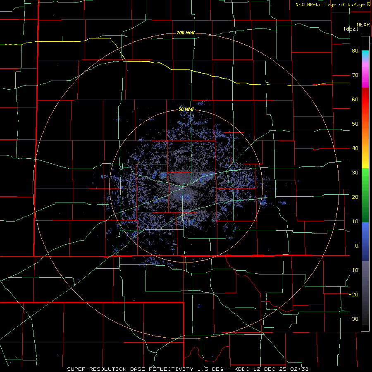The height and width of the screenshot is (372, 372).
Task: Click the 20 value on dBZ scale
Action: click(355, 197)
